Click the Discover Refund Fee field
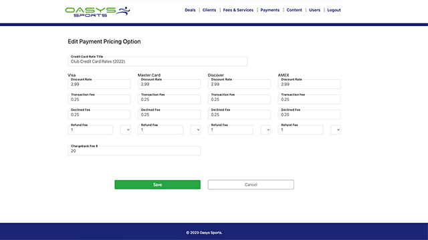Image resolution: width=428 pixels, height=240 pixels. (230, 130)
